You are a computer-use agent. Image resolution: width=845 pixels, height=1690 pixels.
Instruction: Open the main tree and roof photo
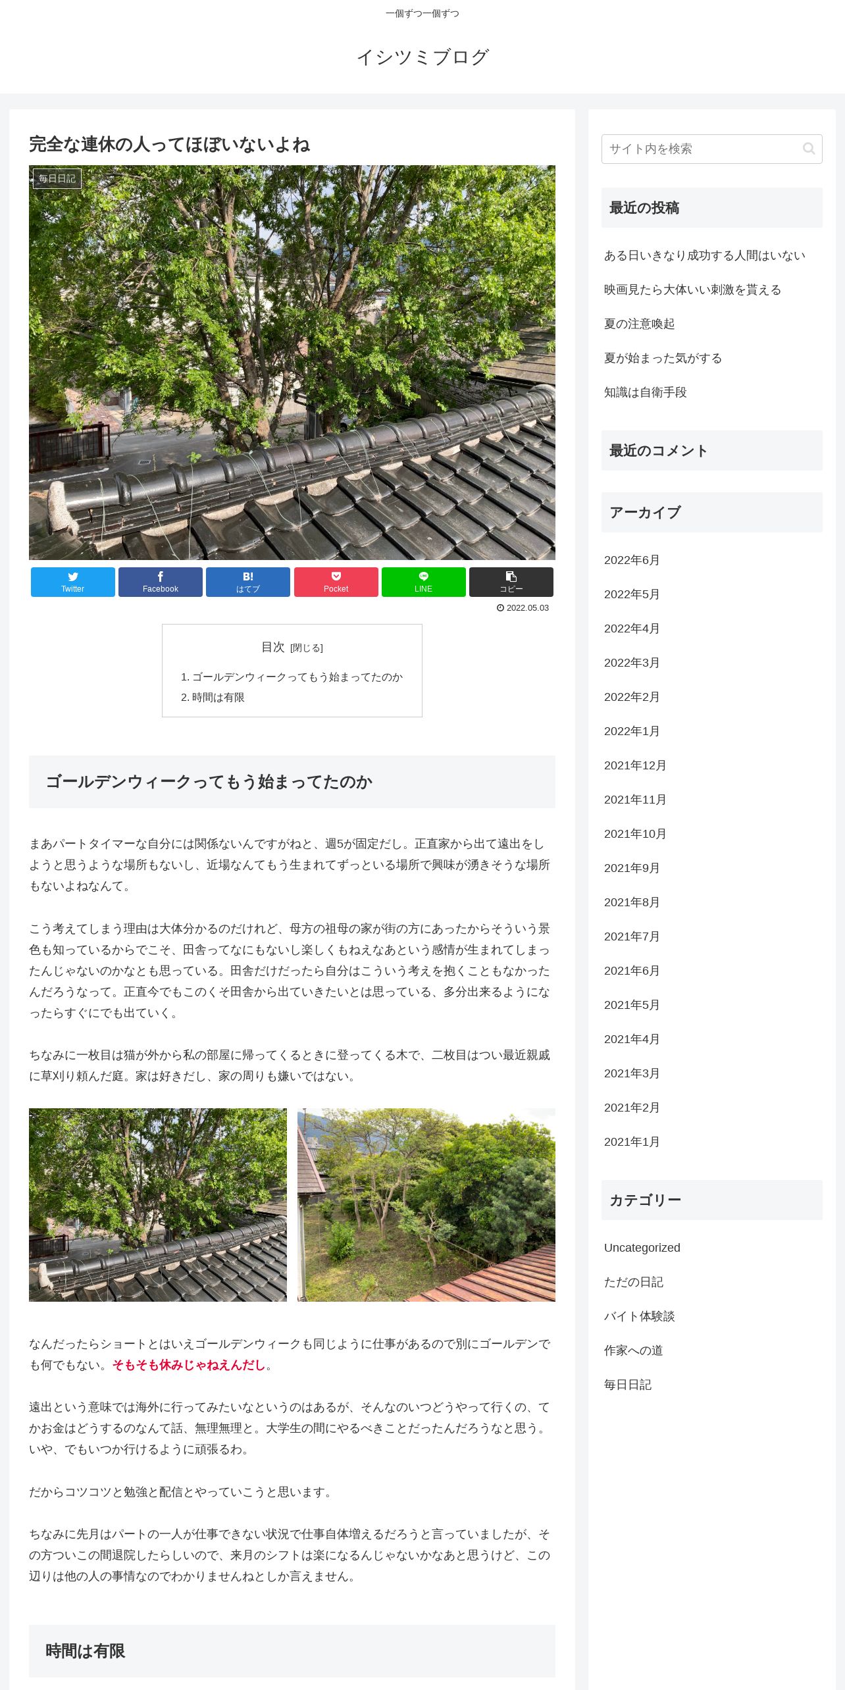[292, 363]
